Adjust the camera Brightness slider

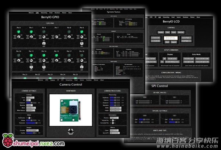click(115, 97)
